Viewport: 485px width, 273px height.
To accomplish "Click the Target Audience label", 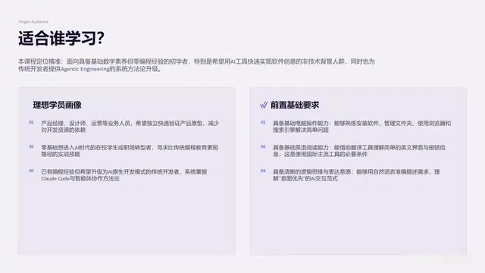I will (33, 22).
